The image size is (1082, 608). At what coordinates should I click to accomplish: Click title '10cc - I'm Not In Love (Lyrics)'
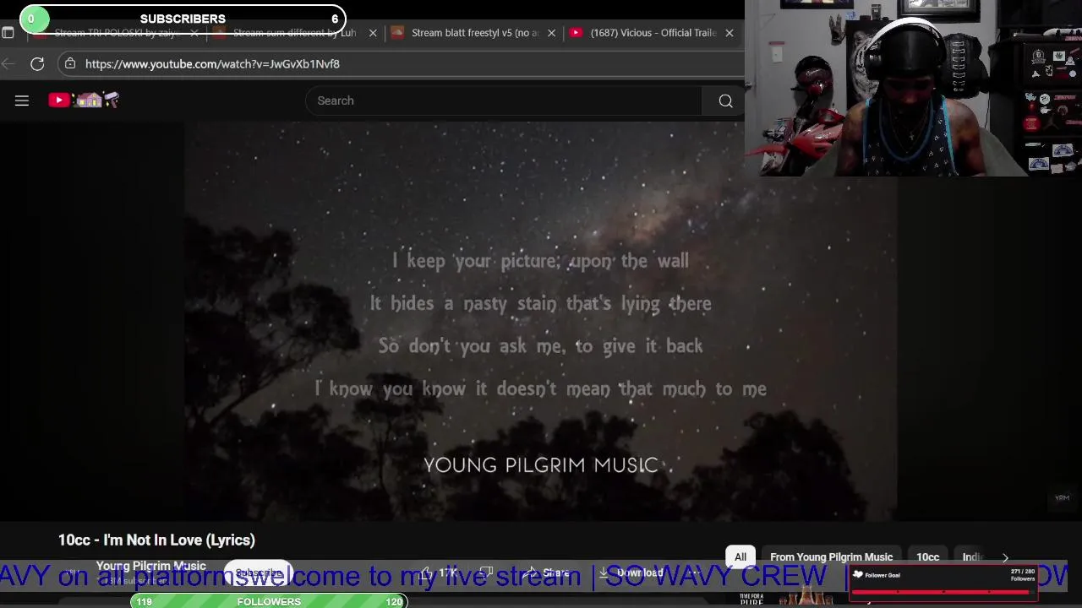156,540
